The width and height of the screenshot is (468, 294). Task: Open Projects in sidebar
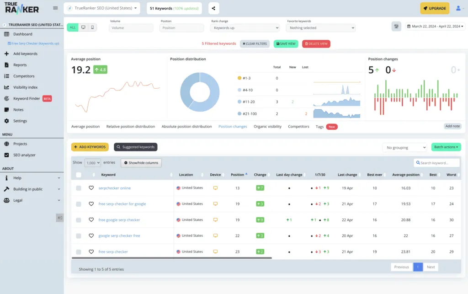click(20, 144)
